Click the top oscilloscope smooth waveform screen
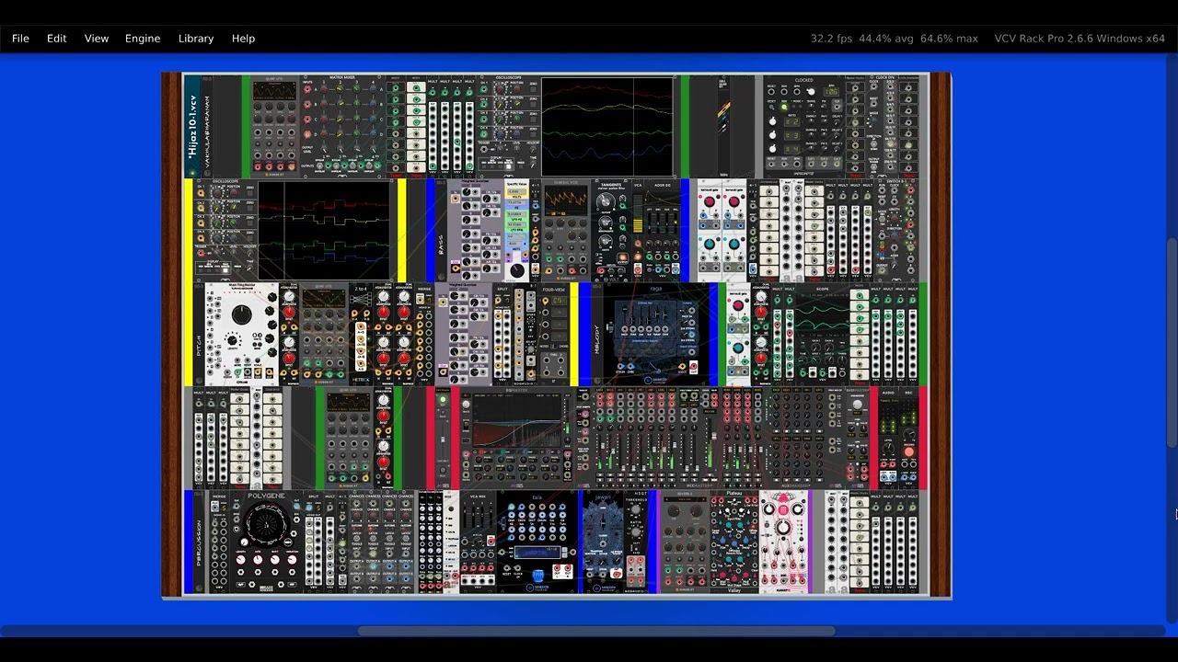Viewport: 1178px width, 662px height. (606, 126)
